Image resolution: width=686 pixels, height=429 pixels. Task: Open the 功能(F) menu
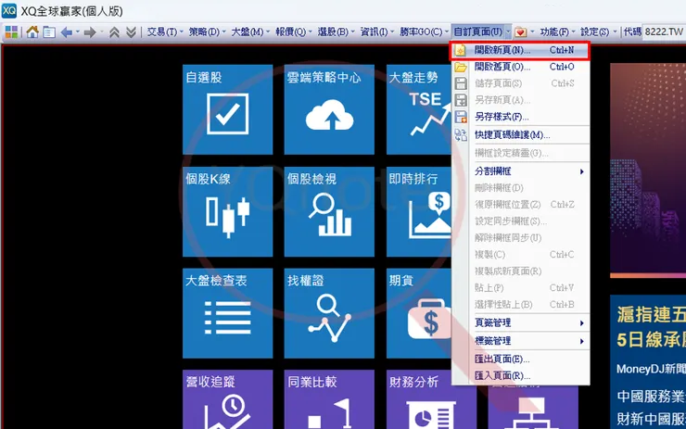point(557,32)
